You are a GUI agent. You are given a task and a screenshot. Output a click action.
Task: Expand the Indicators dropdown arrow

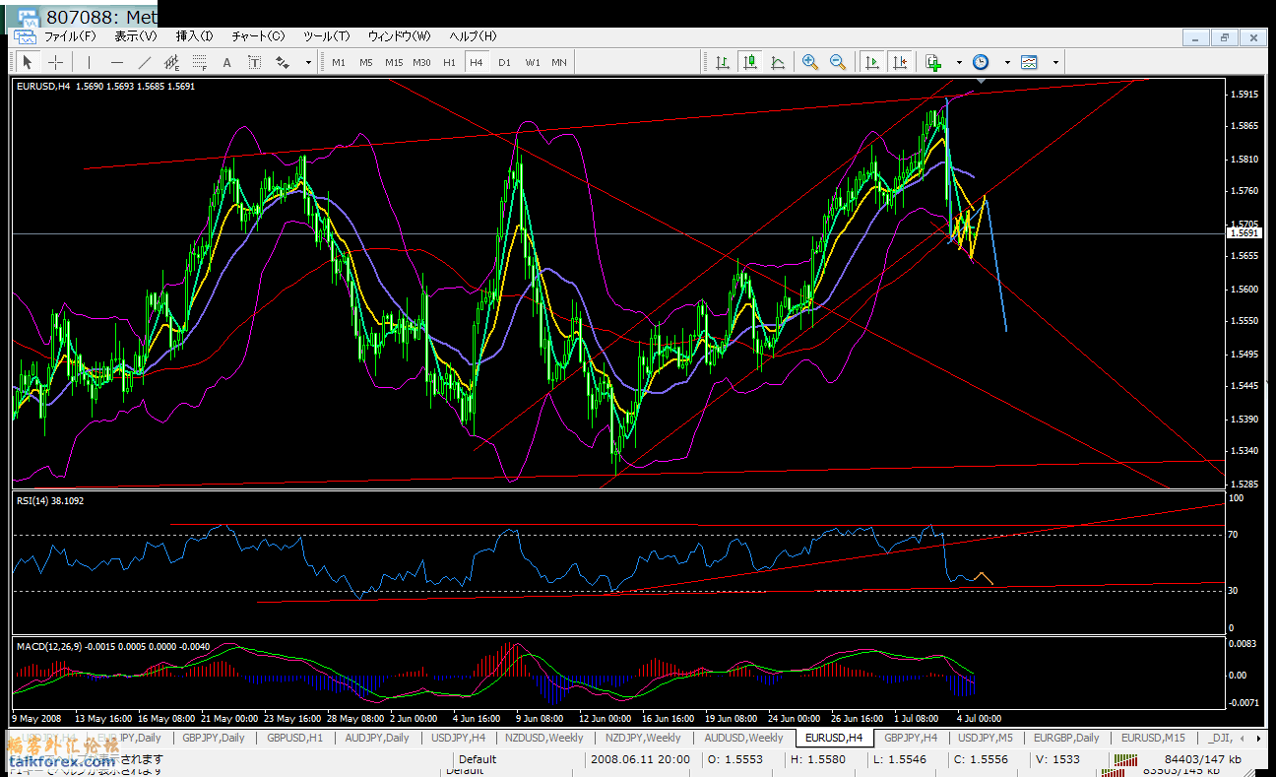coord(959,62)
